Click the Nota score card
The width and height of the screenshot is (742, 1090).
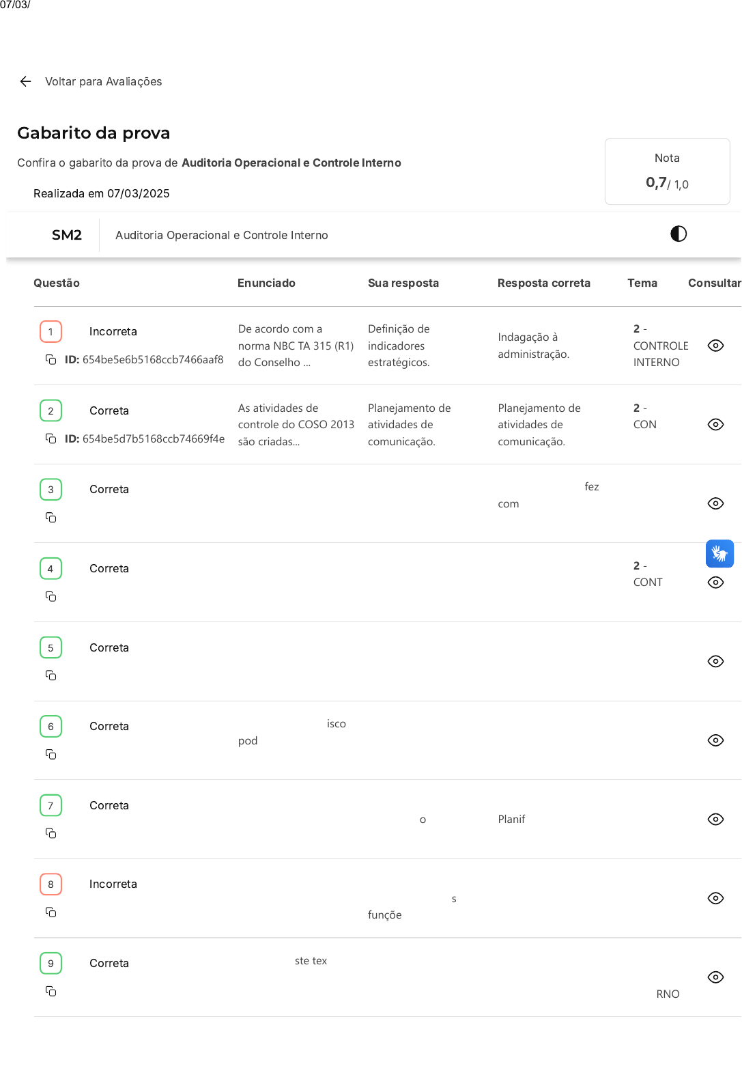(667, 171)
